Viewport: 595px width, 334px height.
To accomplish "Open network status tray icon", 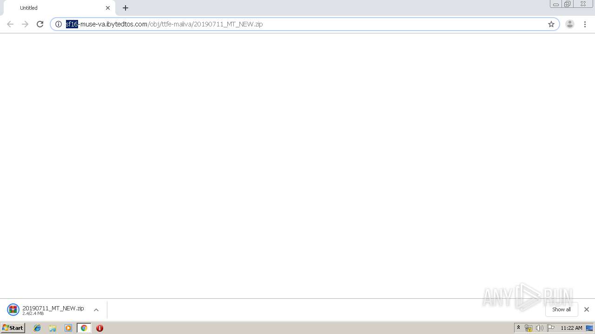I will pos(529,328).
